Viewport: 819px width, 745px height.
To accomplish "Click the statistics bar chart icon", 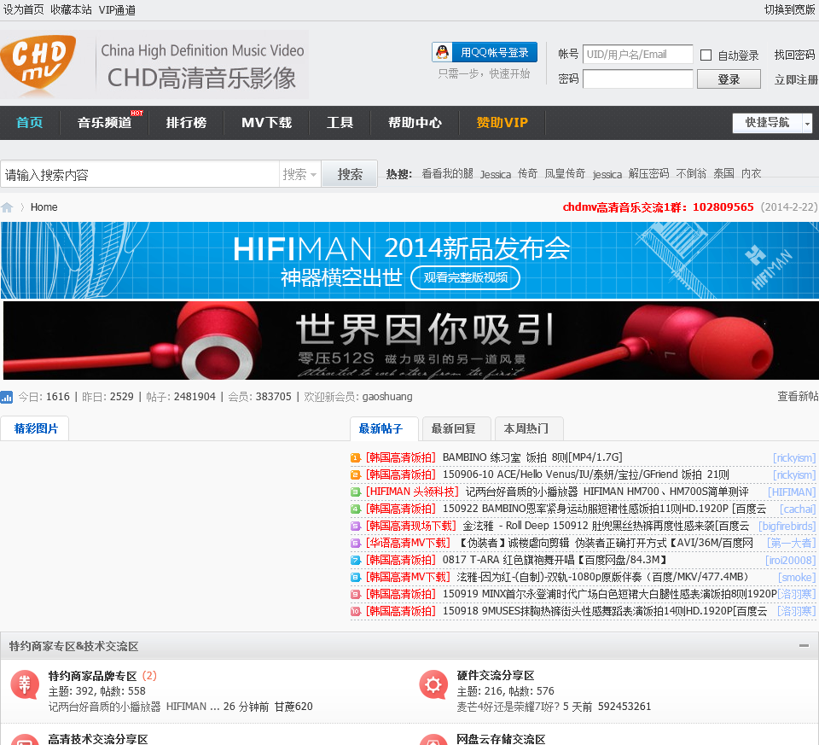I will point(7,397).
